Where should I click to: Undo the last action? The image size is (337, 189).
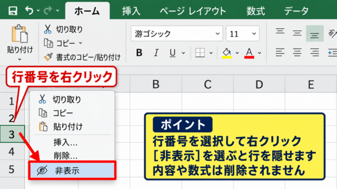[x=29, y=10]
